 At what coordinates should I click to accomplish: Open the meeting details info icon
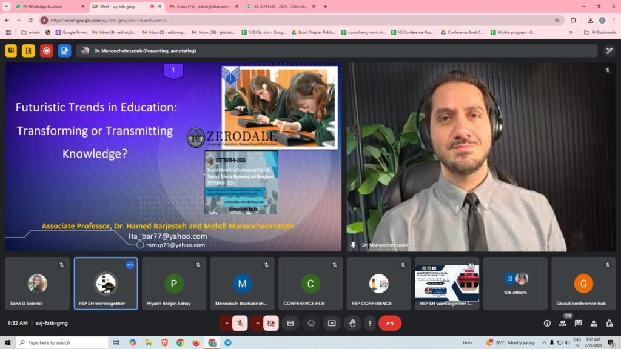pyautogui.click(x=547, y=323)
